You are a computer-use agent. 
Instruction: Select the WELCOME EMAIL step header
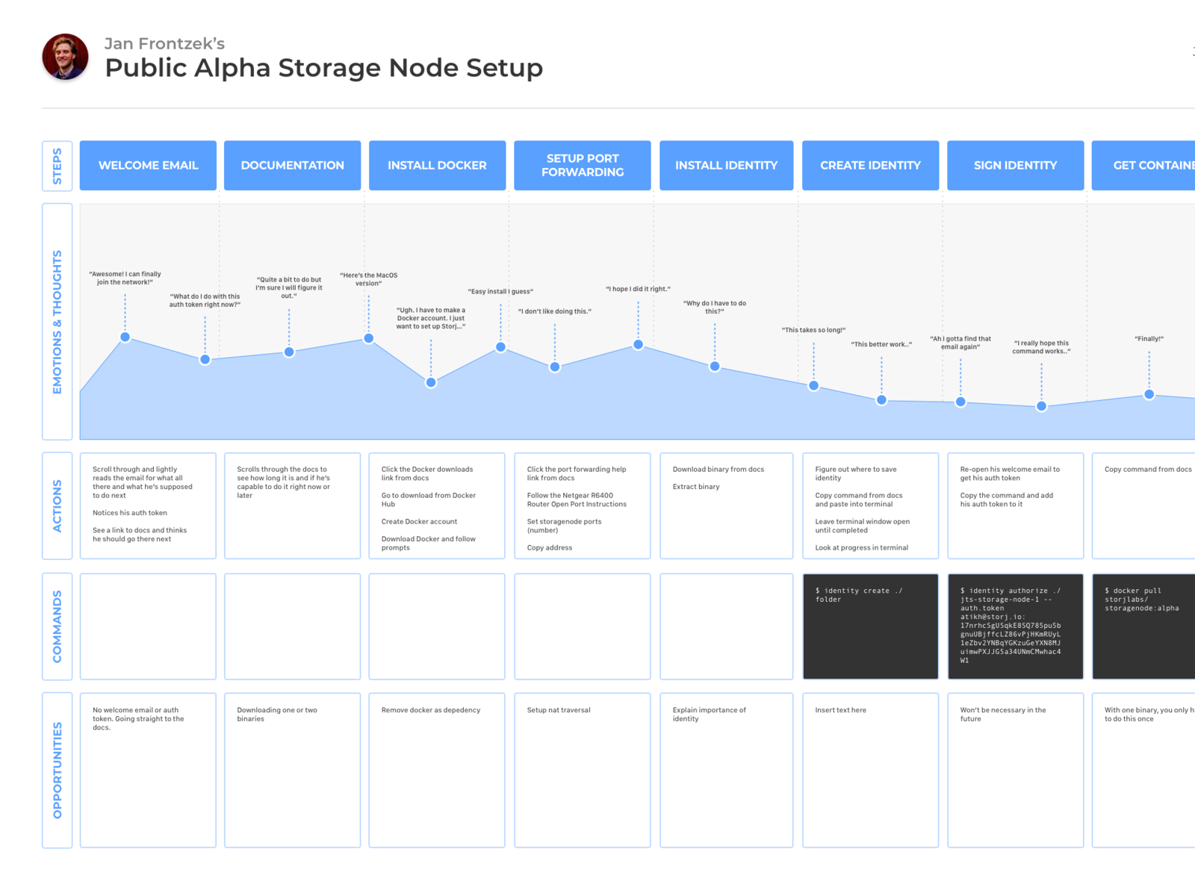coord(147,165)
